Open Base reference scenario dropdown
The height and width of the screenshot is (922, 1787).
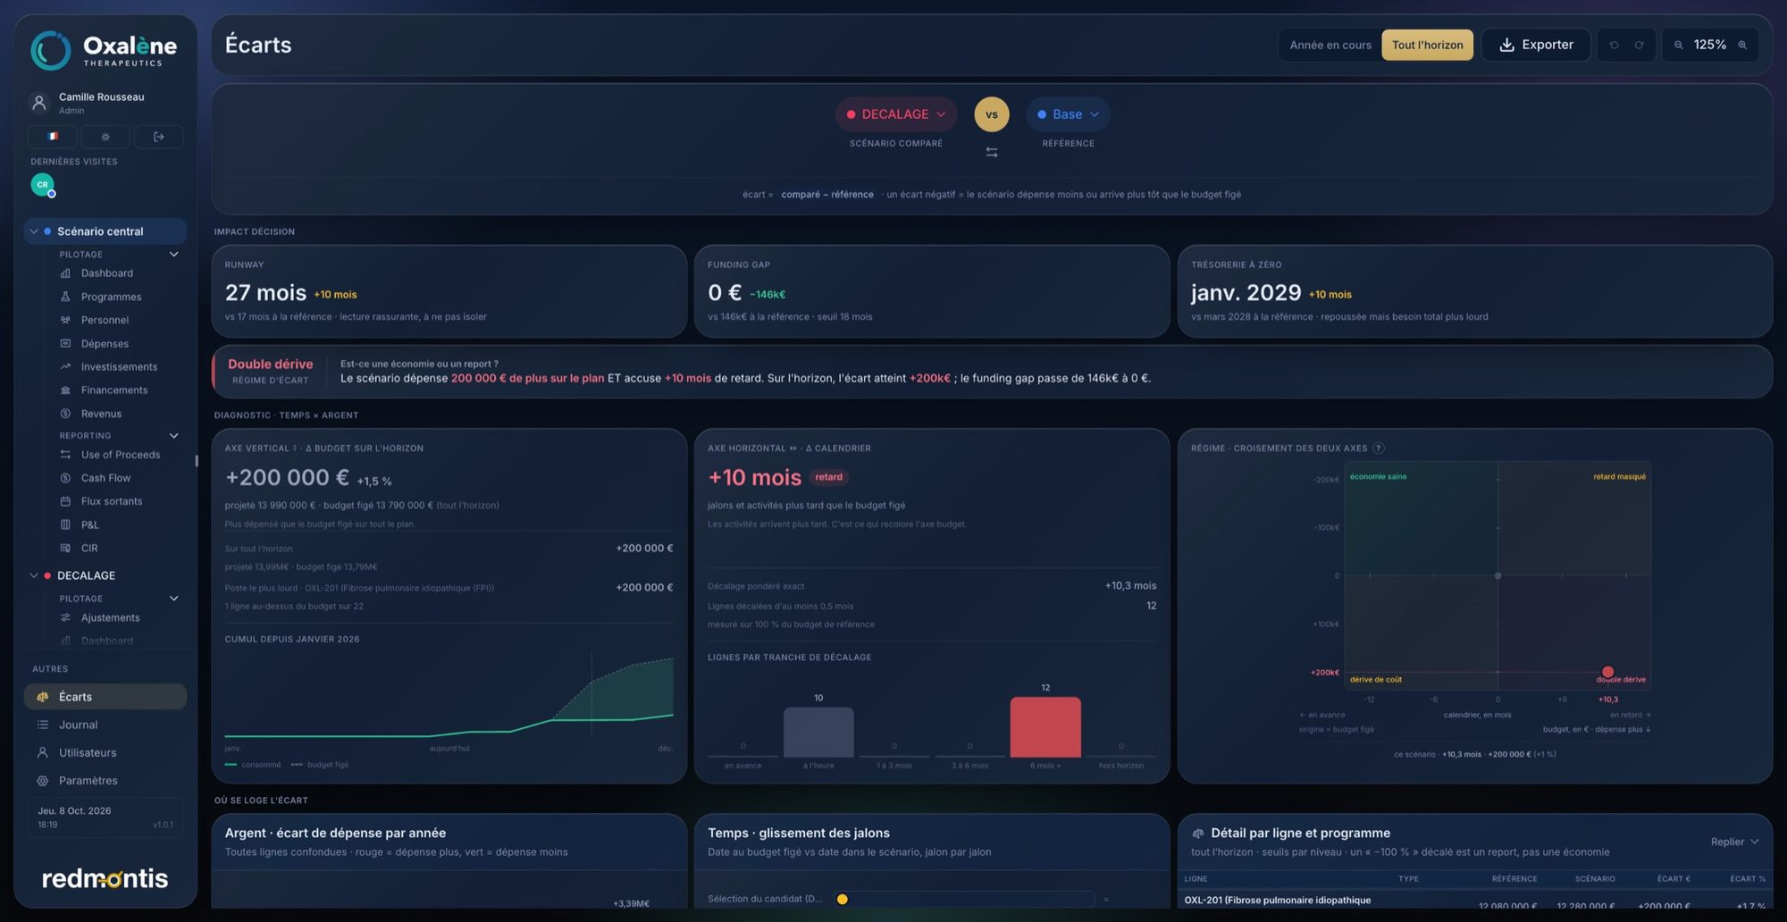tap(1068, 114)
